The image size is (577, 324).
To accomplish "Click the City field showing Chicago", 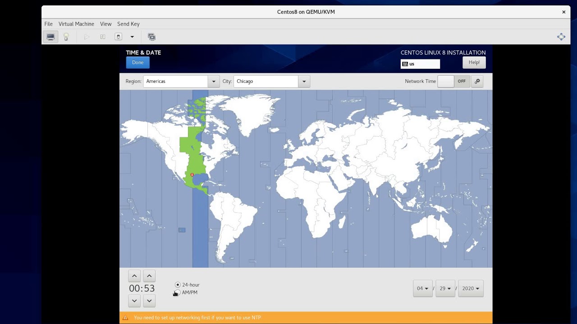I will pos(266,81).
